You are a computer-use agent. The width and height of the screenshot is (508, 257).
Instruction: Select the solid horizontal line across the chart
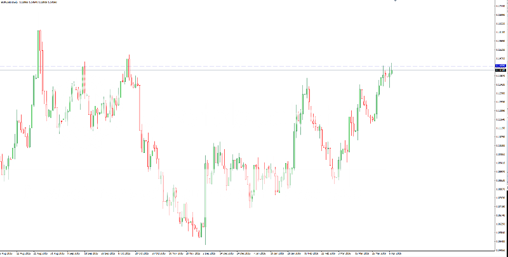click(248, 70)
